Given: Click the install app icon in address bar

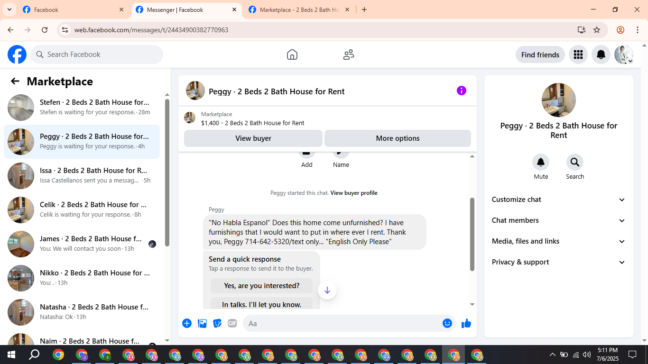Looking at the screenshot, I should click(582, 30).
